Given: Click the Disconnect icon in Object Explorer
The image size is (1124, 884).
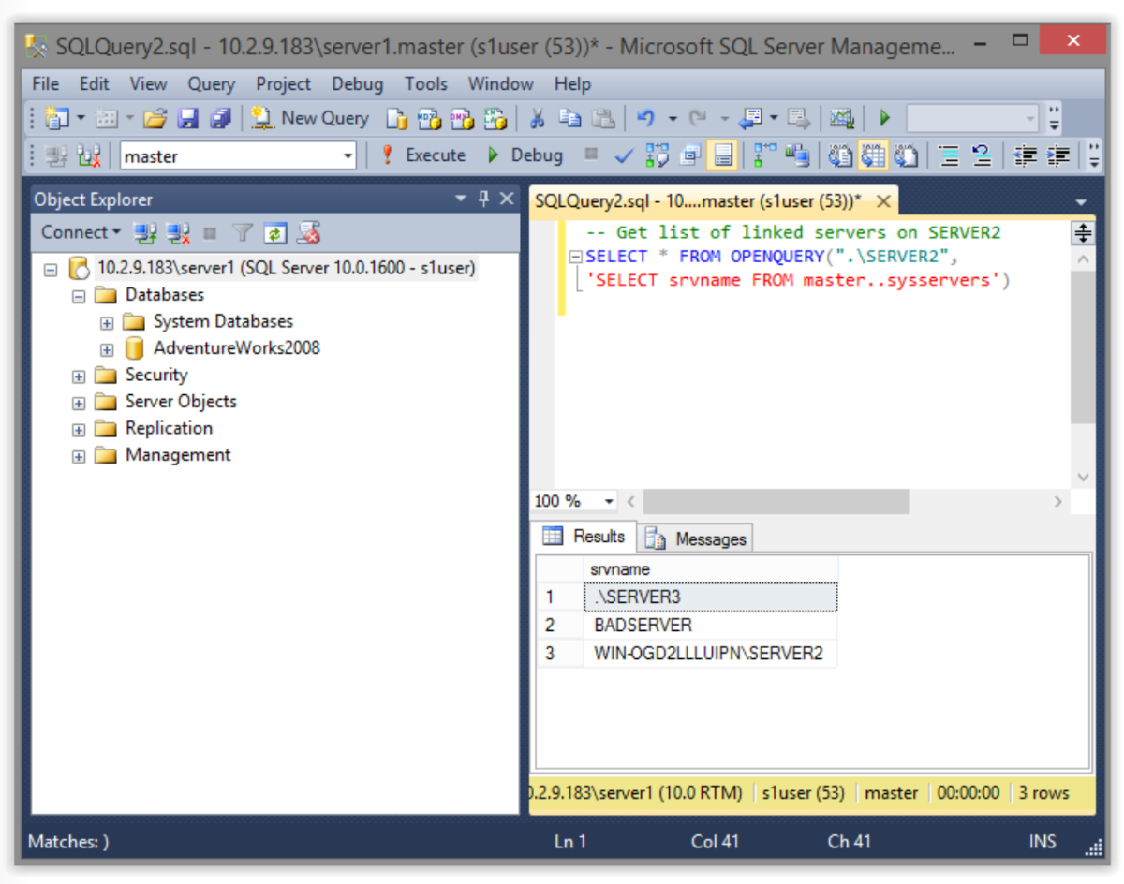Looking at the screenshot, I should click(177, 232).
